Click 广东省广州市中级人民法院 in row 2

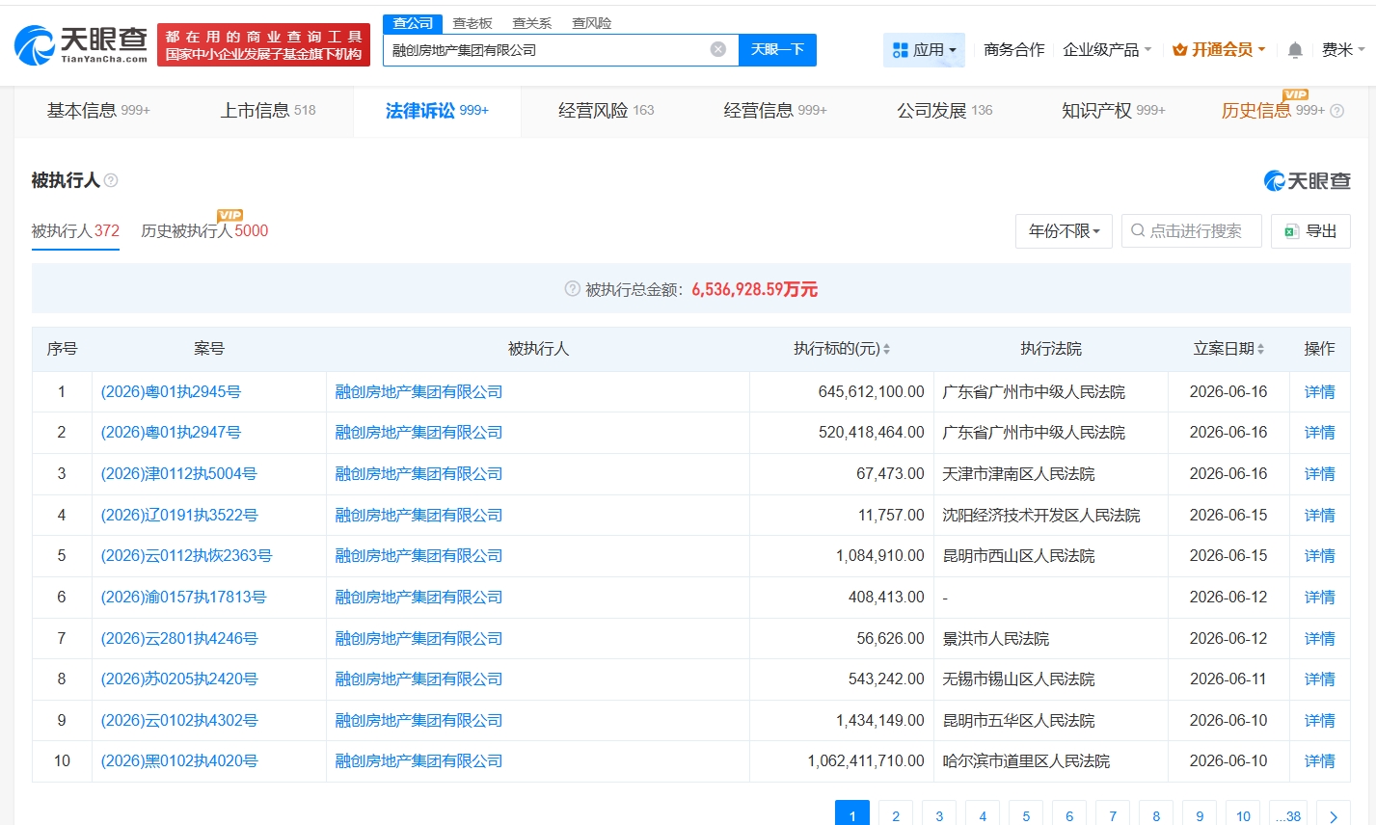(x=1034, y=433)
